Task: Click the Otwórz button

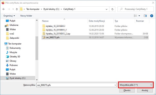Action: click(127, 90)
